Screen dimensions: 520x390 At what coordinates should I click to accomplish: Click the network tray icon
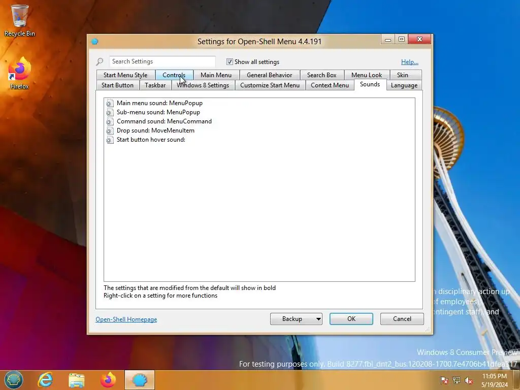[457, 380]
